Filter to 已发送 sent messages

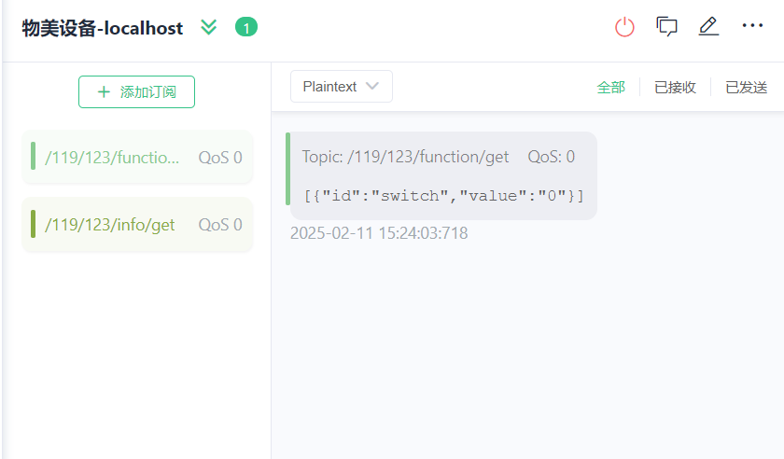click(746, 88)
